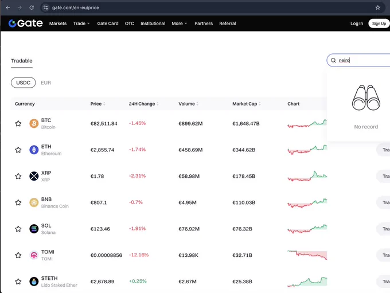Click the Gate logo
Screen dimensions: 390x293
(x=25, y=24)
